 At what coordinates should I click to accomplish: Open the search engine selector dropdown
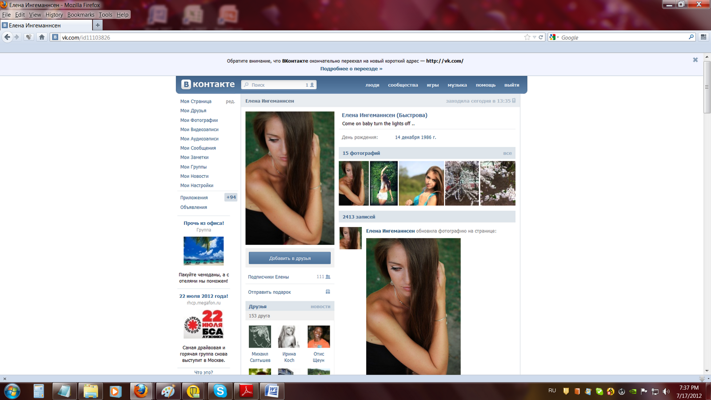(x=554, y=37)
